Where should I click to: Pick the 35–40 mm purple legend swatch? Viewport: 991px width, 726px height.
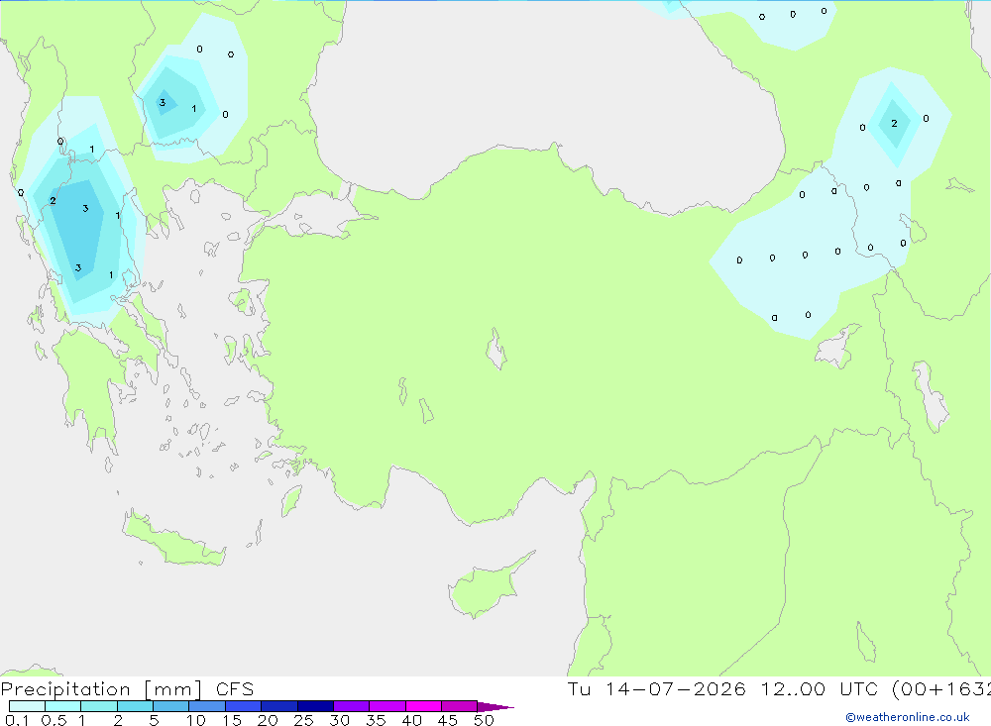pyautogui.click(x=387, y=706)
